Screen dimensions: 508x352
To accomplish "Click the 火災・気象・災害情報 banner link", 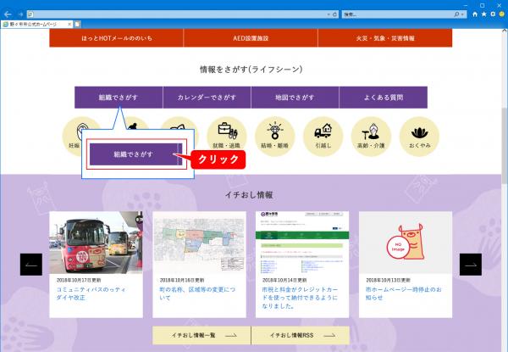I will coord(385,38).
